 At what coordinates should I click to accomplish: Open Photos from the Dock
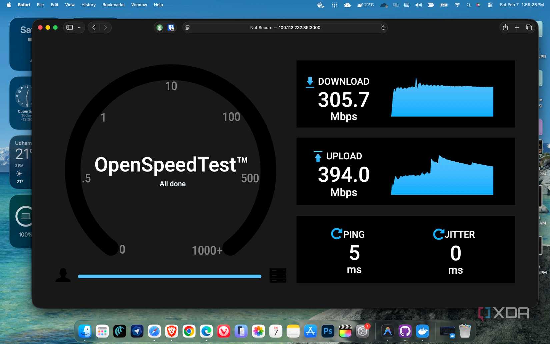(258, 331)
